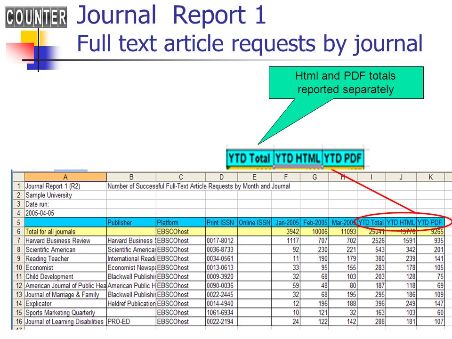452x339 pixels.
Task: Click 'YTD PDF' header cell in spreadsheet
Action: coord(430,222)
